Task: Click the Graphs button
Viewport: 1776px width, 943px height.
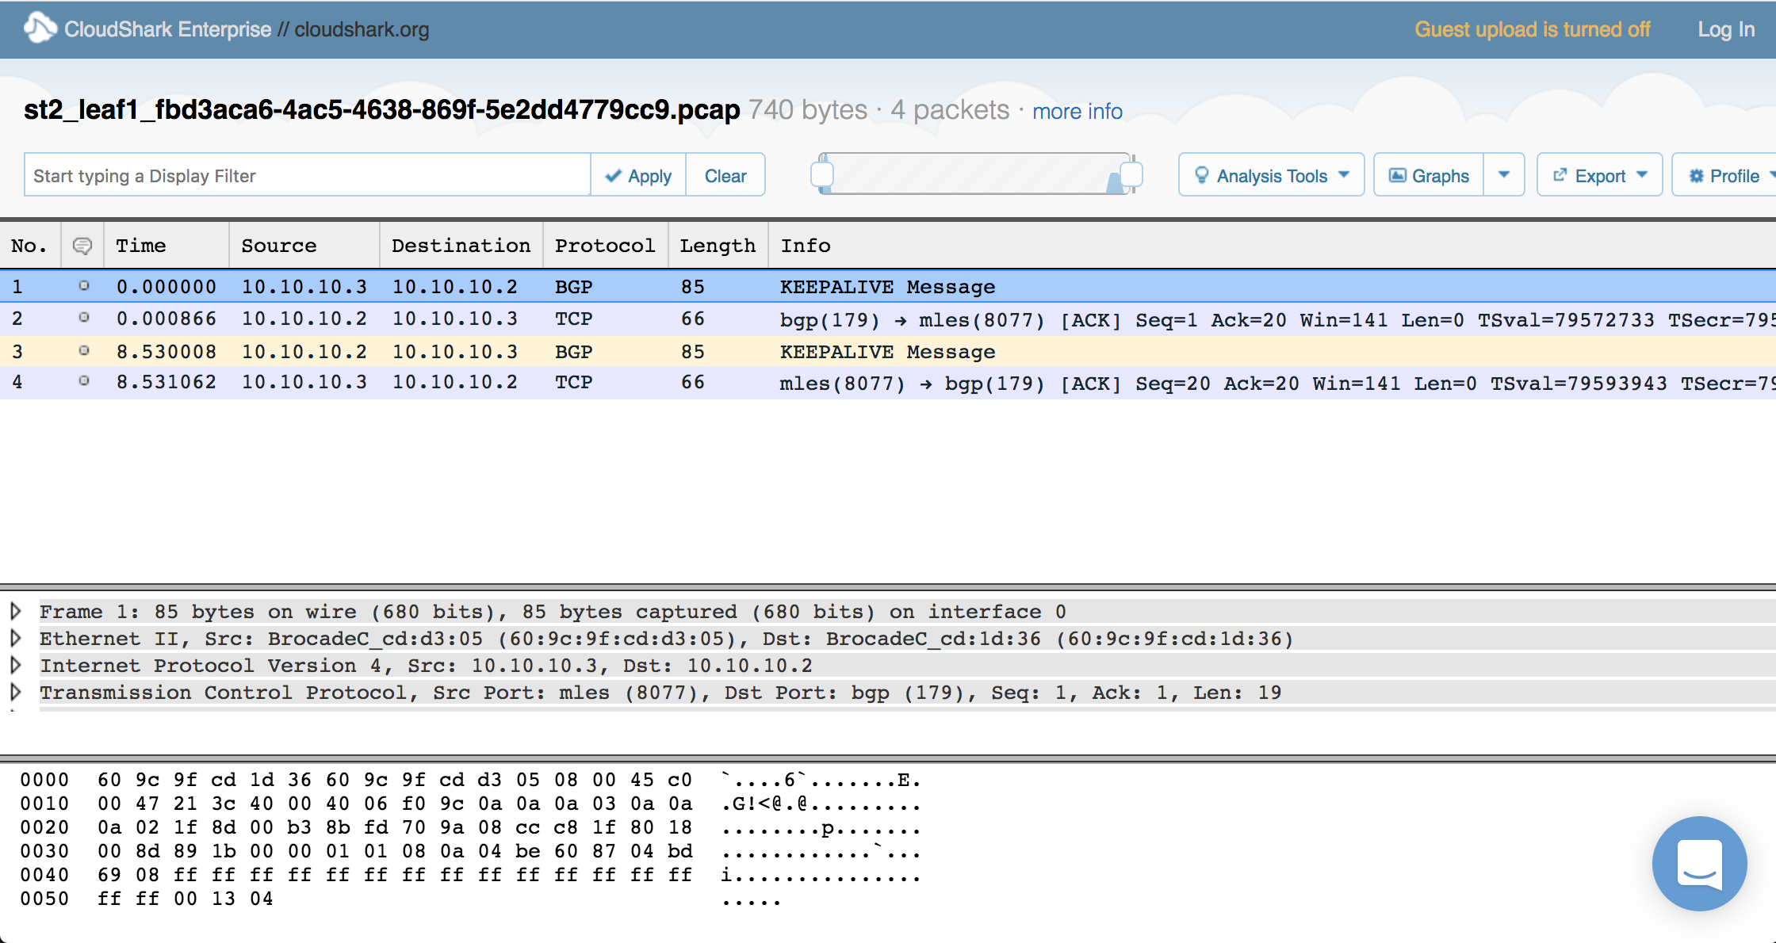Action: (x=1429, y=175)
